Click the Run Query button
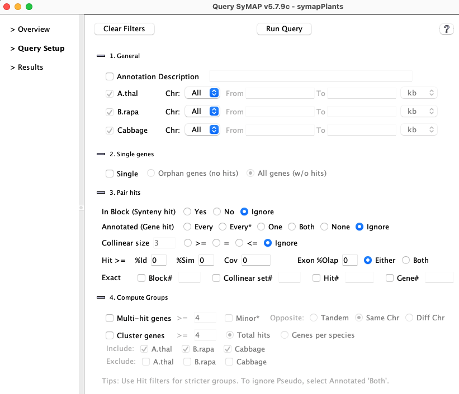459x394 pixels. coord(284,29)
